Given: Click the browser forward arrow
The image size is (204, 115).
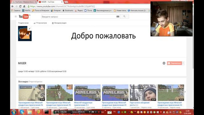Looking at the screenshot, I should pyautogui.click(x=16, y=6).
